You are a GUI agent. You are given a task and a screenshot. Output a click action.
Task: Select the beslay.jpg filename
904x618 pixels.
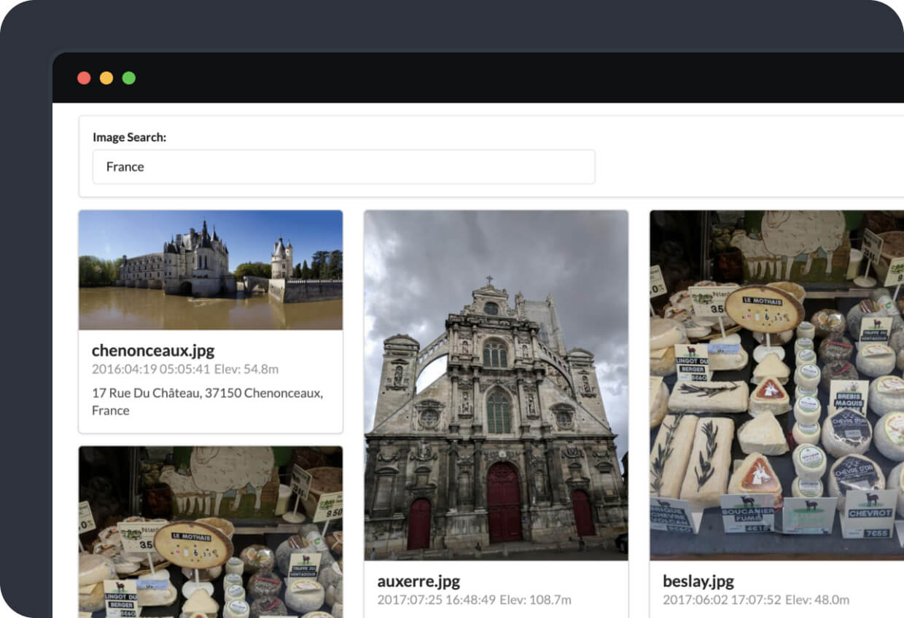pyautogui.click(x=698, y=582)
